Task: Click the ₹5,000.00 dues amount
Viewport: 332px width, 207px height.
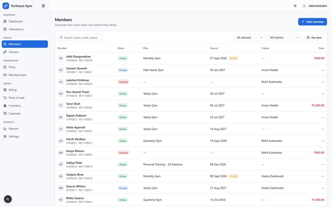Action: (318, 105)
